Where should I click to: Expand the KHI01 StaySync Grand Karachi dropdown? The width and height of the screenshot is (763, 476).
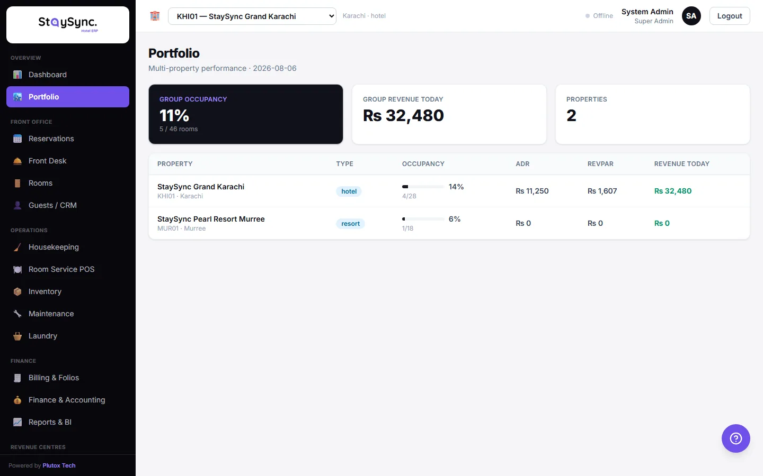(252, 16)
